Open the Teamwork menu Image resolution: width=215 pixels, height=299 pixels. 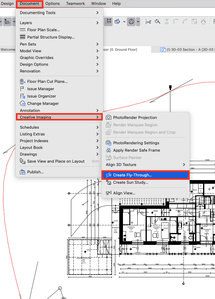[75, 4]
